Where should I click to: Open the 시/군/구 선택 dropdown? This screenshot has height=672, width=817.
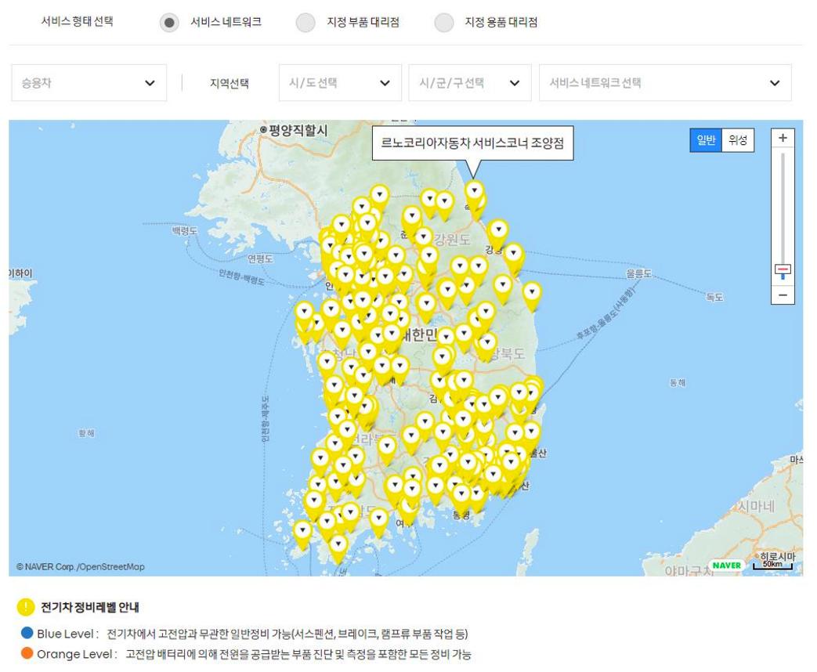pos(470,83)
